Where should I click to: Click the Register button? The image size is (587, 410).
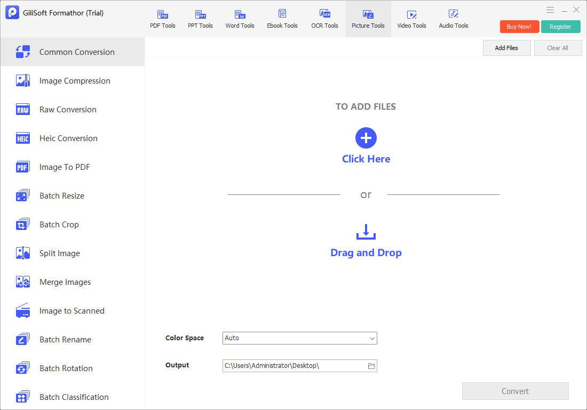tap(560, 27)
